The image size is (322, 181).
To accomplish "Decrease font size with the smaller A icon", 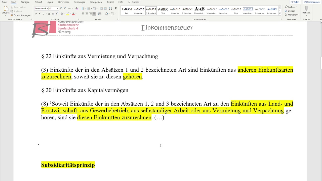I will coord(65,9).
